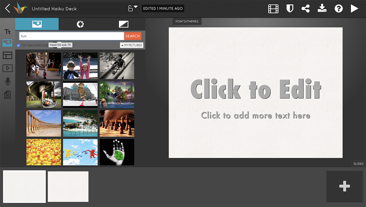The width and height of the screenshot is (366, 207).
Task: Choose the hand holding green leaf photo
Action: [117, 152]
